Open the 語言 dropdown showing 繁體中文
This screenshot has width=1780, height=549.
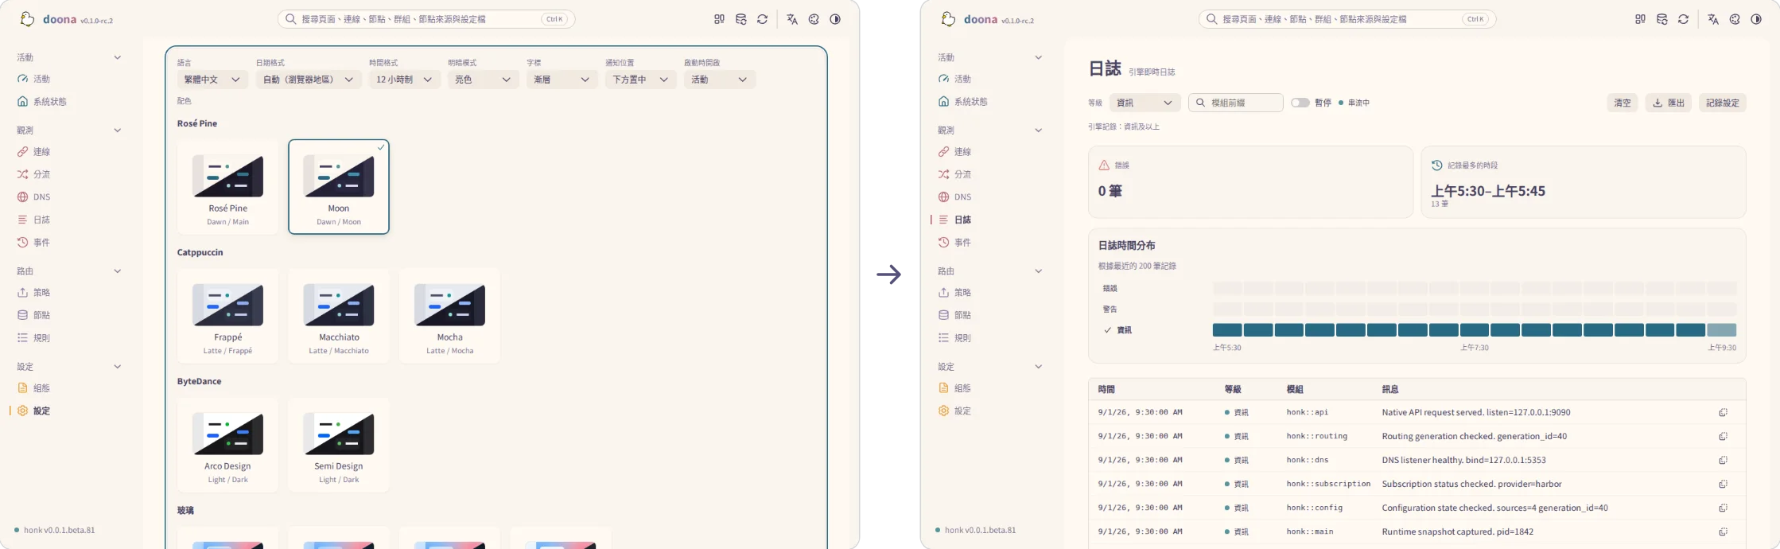(212, 80)
